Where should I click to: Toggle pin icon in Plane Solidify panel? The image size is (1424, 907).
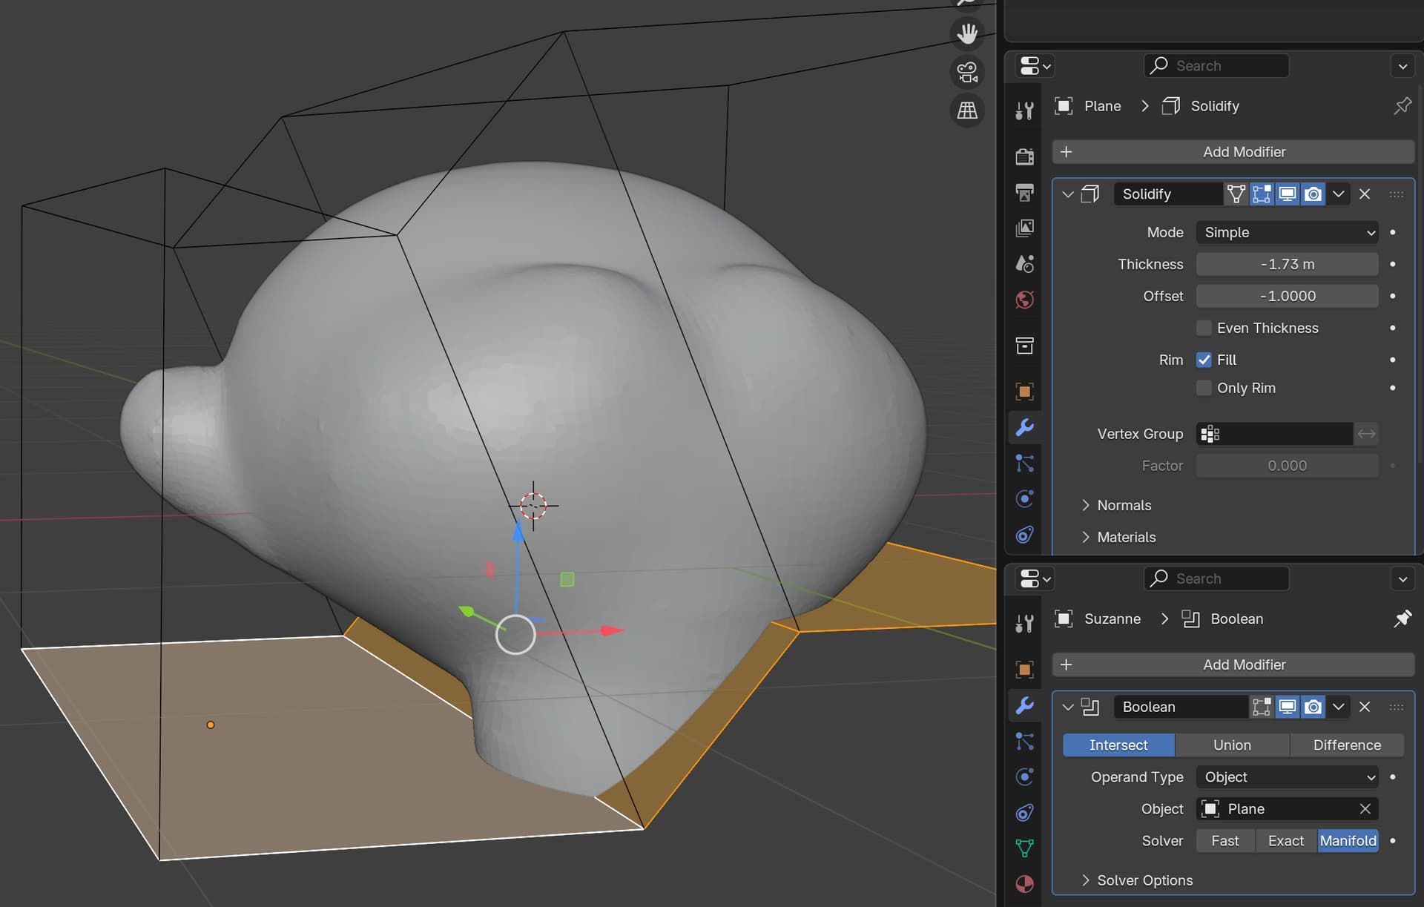pyautogui.click(x=1402, y=106)
